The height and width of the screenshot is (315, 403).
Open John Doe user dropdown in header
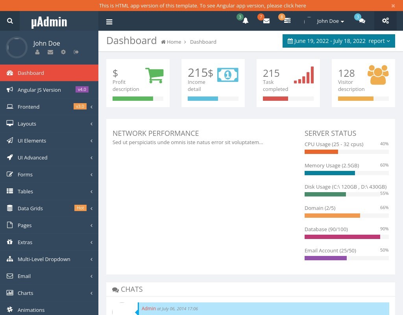pyautogui.click(x=330, y=21)
